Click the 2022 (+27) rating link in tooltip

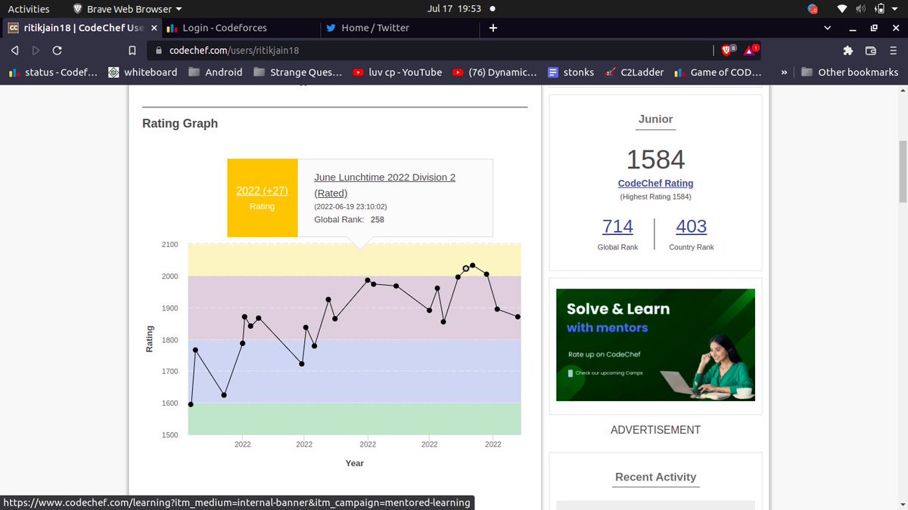tap(263, 191)
